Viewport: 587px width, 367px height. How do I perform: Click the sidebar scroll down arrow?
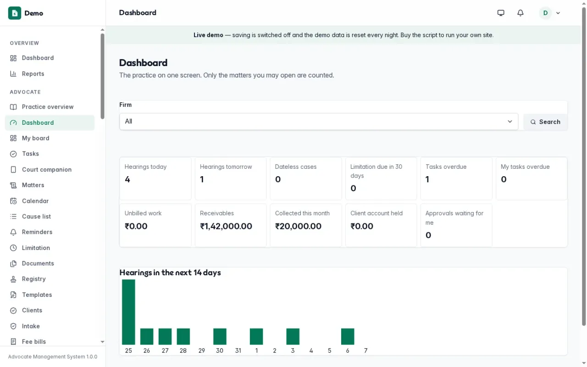point(102,342)
